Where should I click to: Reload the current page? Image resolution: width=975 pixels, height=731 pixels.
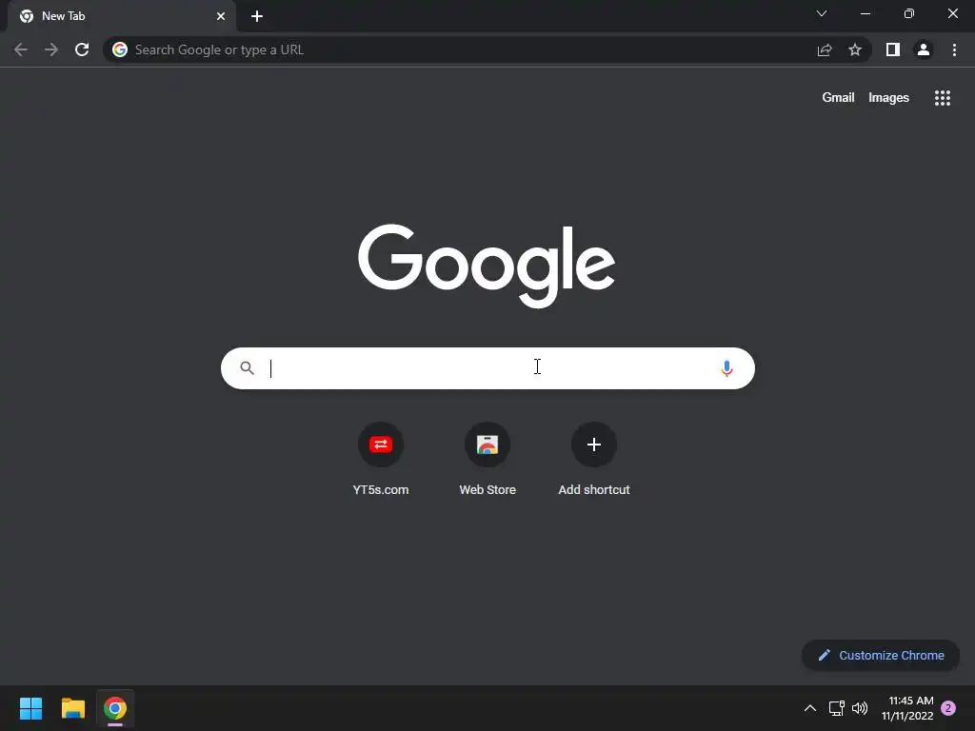[82, 49]
